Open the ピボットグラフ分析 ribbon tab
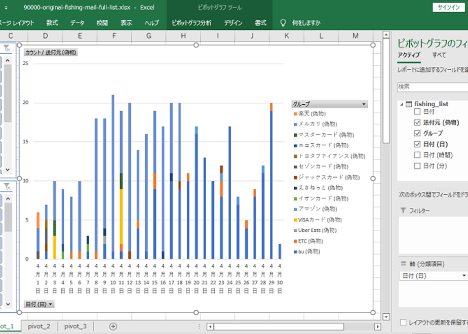The image size is (468, 334). click(x=191, y=23)
